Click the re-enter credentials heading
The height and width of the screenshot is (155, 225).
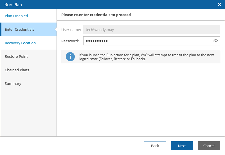point(96,15)
